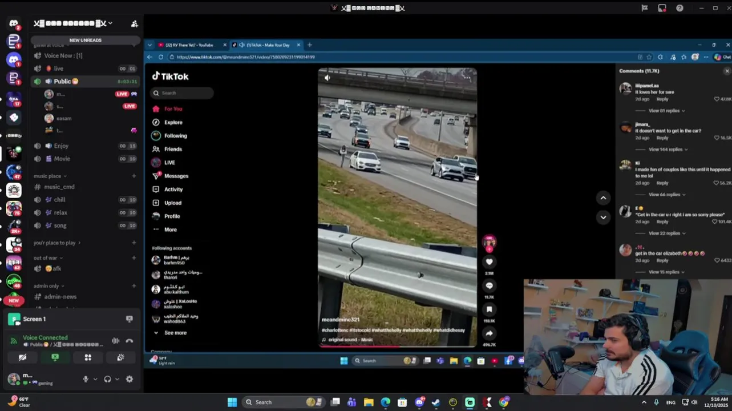This screenshot has height=411, width=732.
Task: Stop screen sharing with the green screen button
Action: point(55,357)
